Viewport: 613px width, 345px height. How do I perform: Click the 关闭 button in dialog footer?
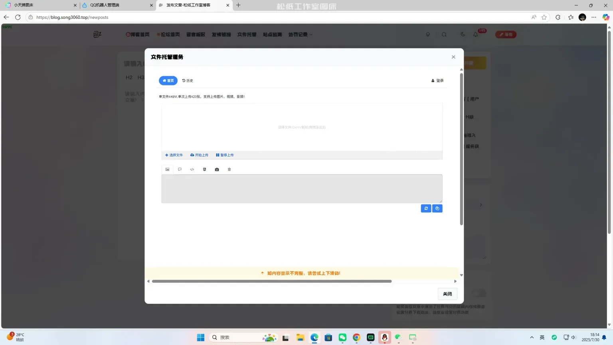[x=447, y=294]
